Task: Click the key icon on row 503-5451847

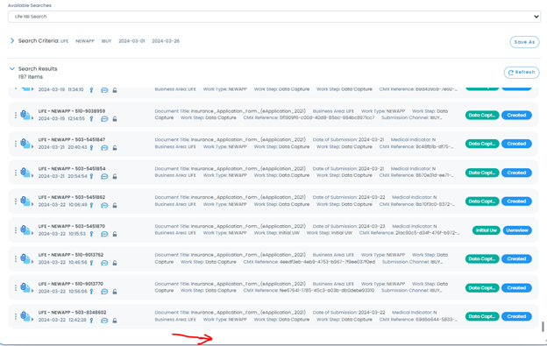Action: [91, 148]
